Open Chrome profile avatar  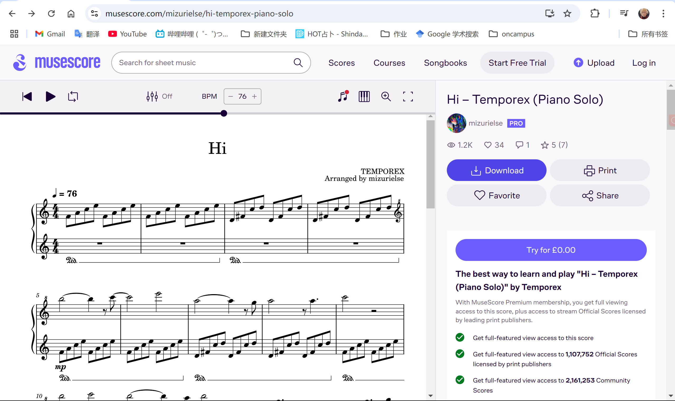click(x=644, y=13)
